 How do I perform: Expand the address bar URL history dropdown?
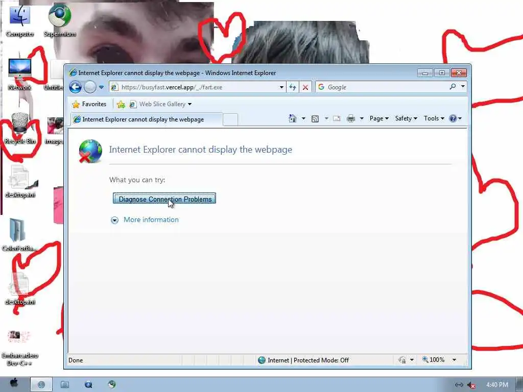pyautogui.click(x=281, y=87)
